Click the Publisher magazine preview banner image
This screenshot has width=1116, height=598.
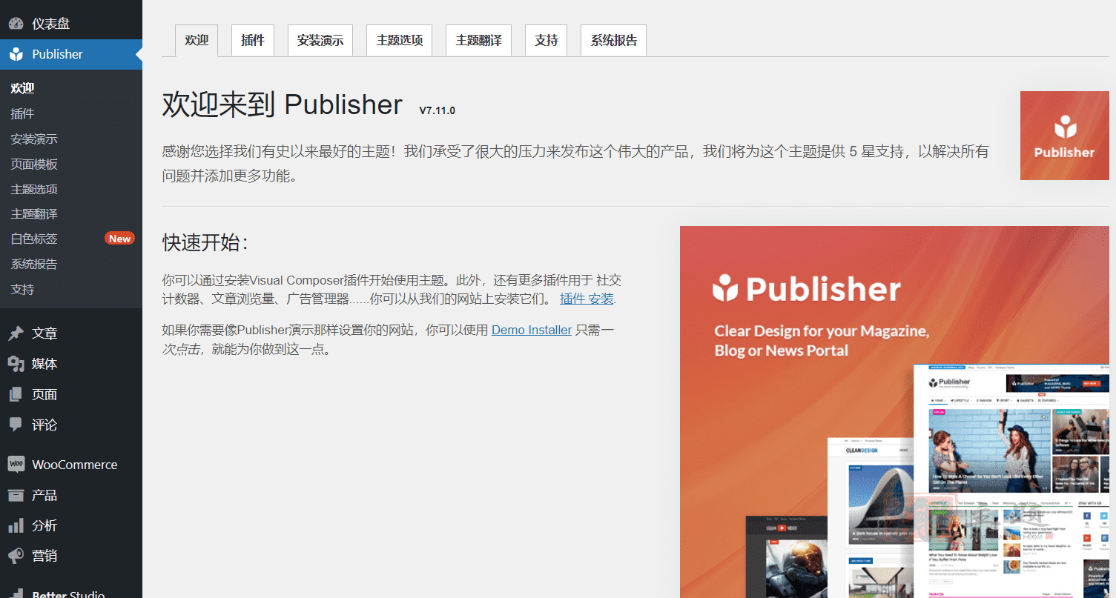point(894,412)
